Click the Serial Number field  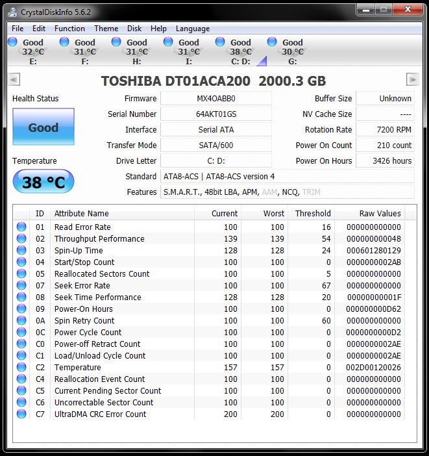(215, 114)
